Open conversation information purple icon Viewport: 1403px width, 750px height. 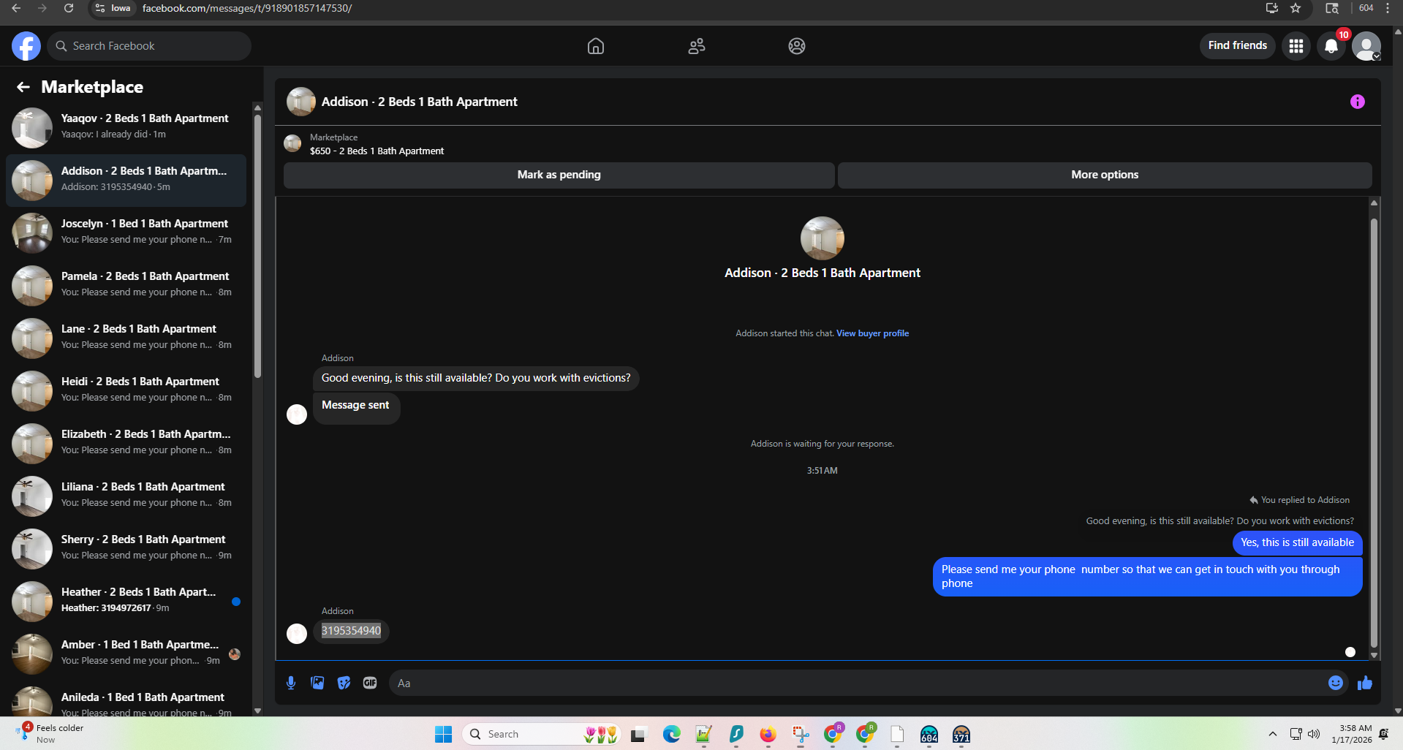pyautogui.click(x=1358, y=102)
